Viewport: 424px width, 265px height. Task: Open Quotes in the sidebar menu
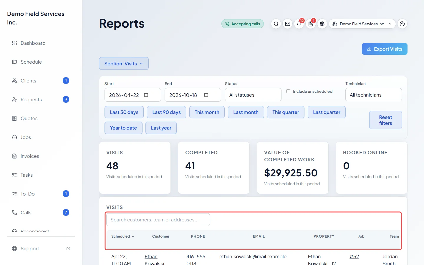coord(41,118)
